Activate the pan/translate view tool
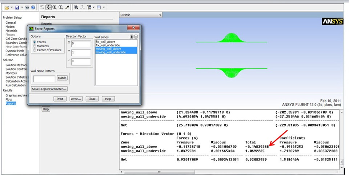This screenshot has width=349, height=175. click(48, 7)
